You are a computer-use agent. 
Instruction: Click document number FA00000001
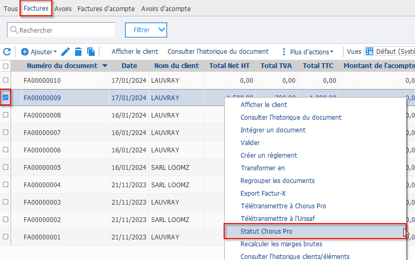tap(42, 237)
